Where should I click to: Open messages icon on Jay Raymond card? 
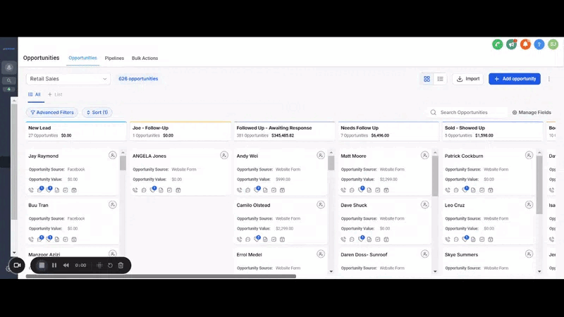click(39, 190)
